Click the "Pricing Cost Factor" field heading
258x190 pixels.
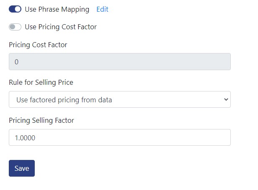point(38,45)
